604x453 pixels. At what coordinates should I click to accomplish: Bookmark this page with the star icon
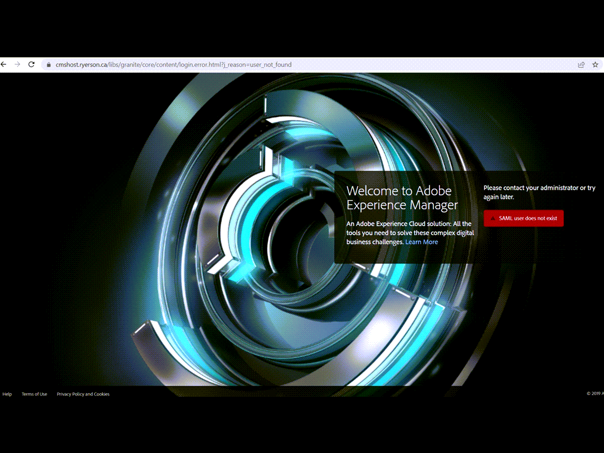pyautogui.click(x=595, y=64)
